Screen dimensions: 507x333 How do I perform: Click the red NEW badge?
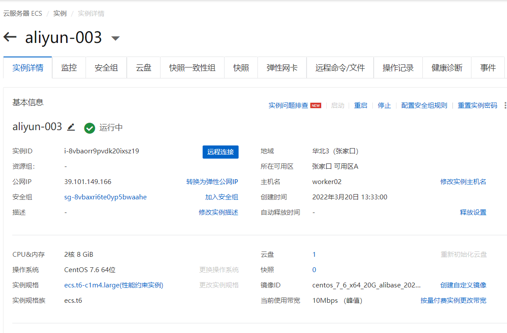tap(316, 106)
